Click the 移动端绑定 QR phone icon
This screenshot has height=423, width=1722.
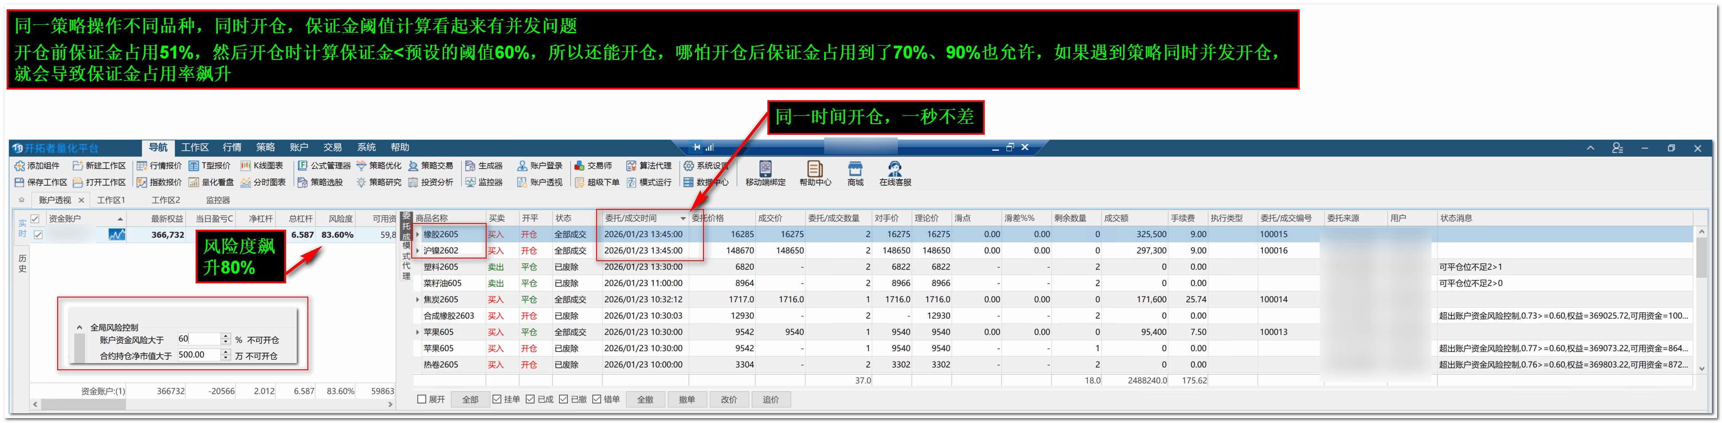765,168
